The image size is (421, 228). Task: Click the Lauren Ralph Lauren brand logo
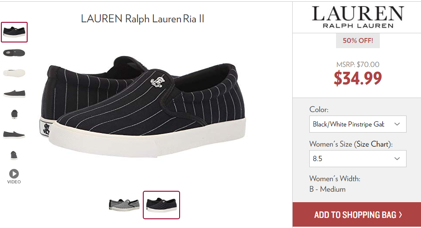[357, 17]
